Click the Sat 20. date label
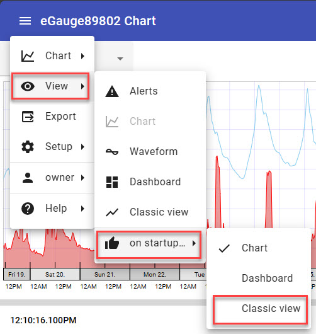The width and height of the screenshot is (316, 334). click(55, 274)
